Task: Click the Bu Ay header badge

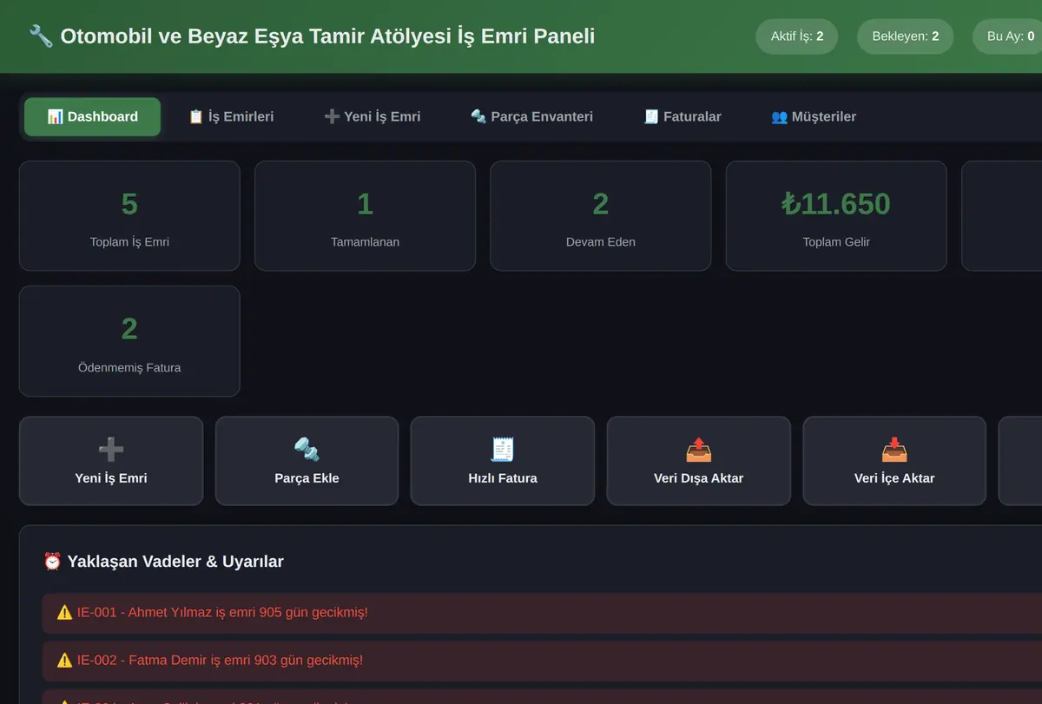Action: (1007, 36)
